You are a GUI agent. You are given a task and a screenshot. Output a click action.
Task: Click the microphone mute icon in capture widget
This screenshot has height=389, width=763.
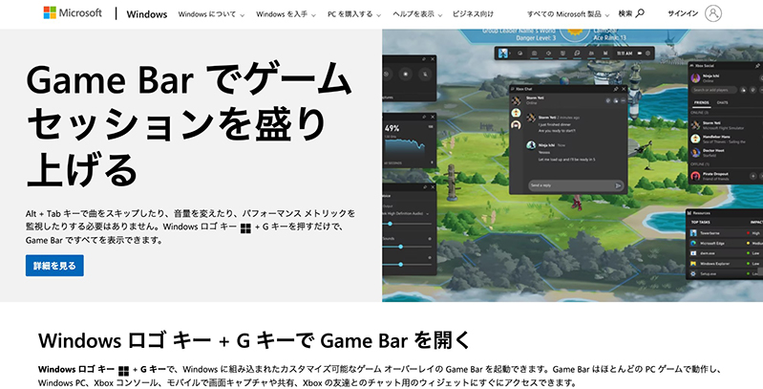point(425,74)
